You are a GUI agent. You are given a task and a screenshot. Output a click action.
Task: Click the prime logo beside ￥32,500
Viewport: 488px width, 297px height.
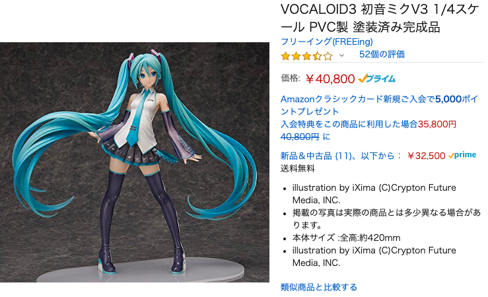point(462,155)
